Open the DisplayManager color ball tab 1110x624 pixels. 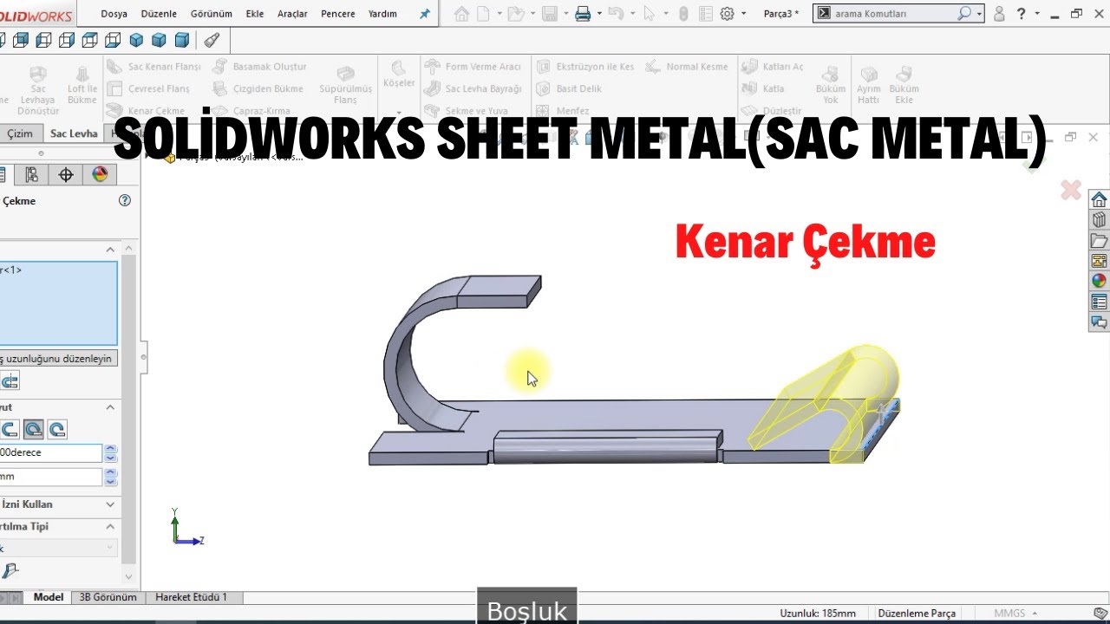[100, 174]
